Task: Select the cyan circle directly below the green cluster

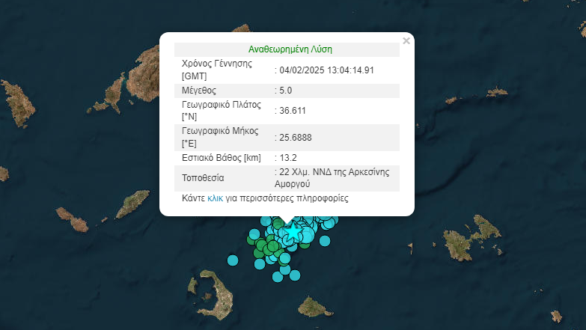Action: [x=260, y=263]
